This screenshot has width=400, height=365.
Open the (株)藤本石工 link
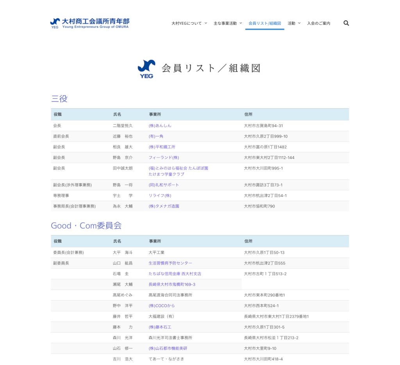coord(160,327)
